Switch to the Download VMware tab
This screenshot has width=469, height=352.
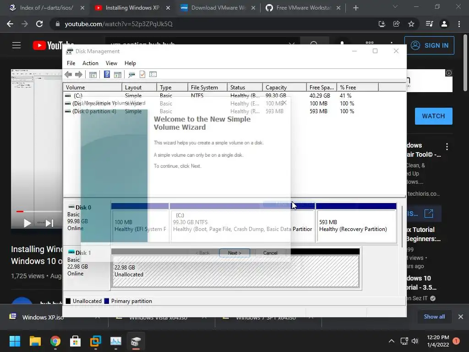coord(218,8)
